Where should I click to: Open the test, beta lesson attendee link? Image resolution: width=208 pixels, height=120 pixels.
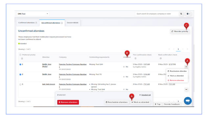click(49, 84)
